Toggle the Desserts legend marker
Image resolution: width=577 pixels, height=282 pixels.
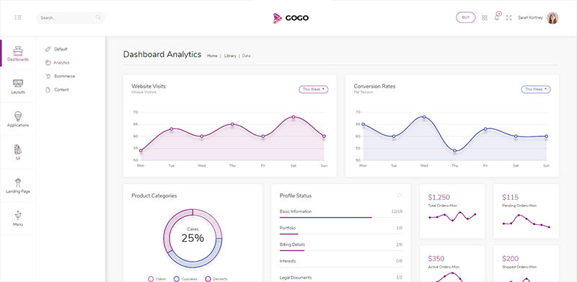pos(208,279)
